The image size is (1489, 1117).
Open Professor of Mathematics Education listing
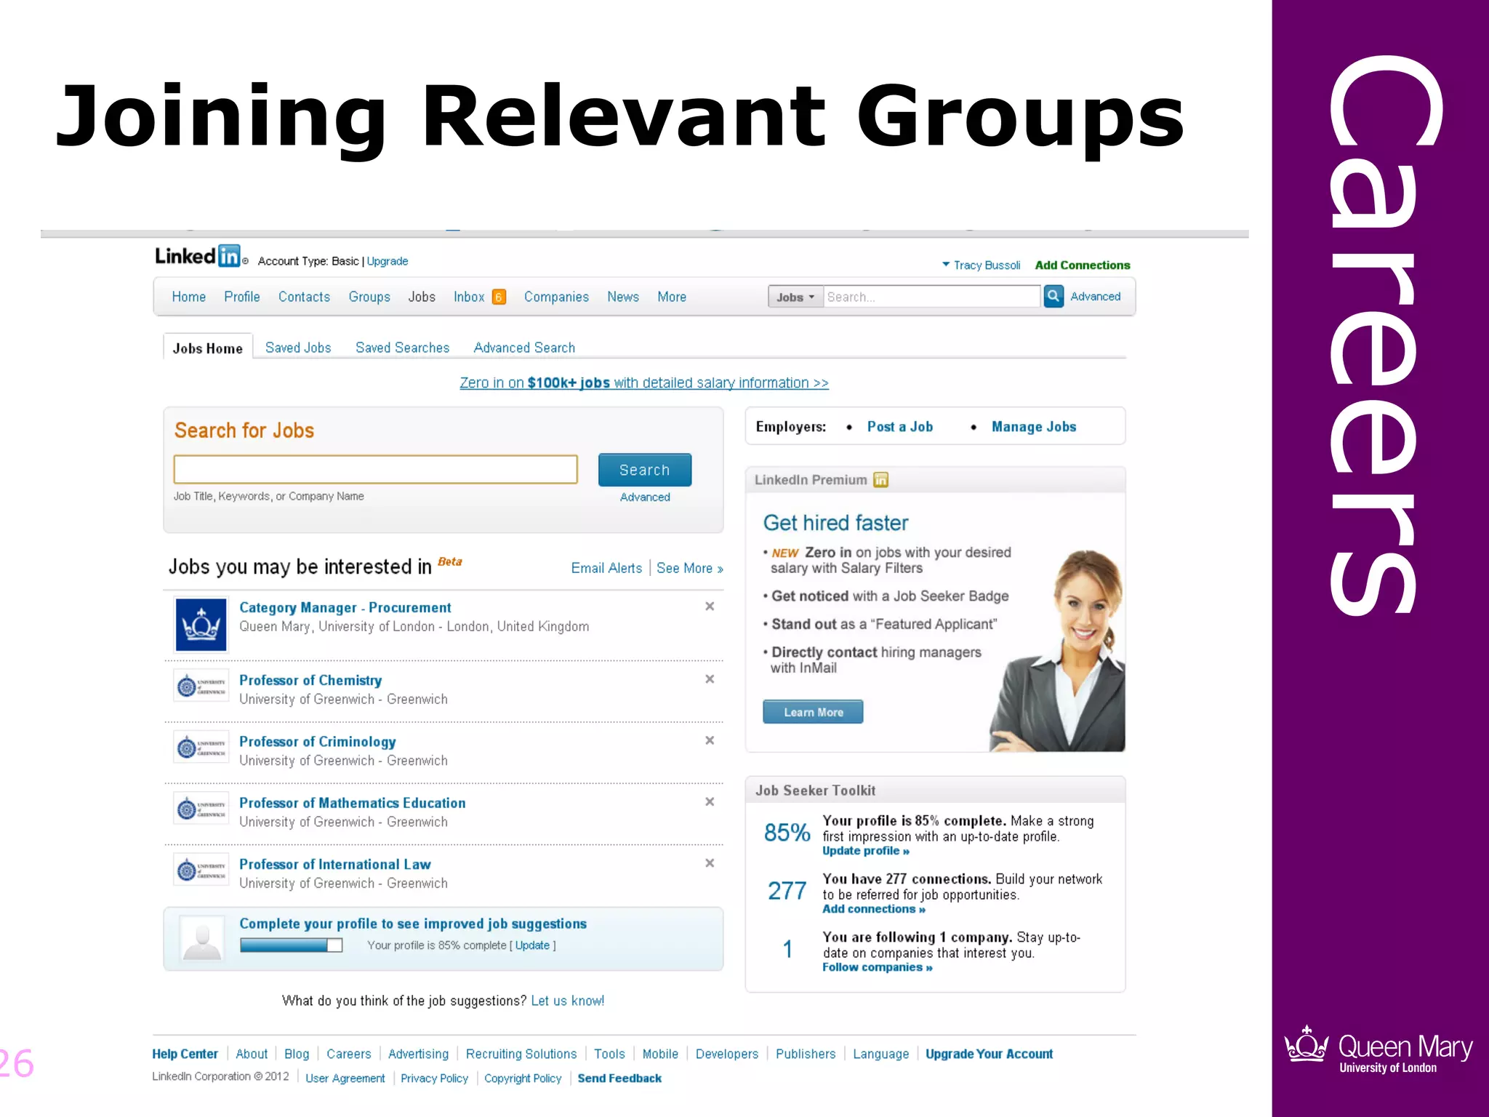(353, 803)
